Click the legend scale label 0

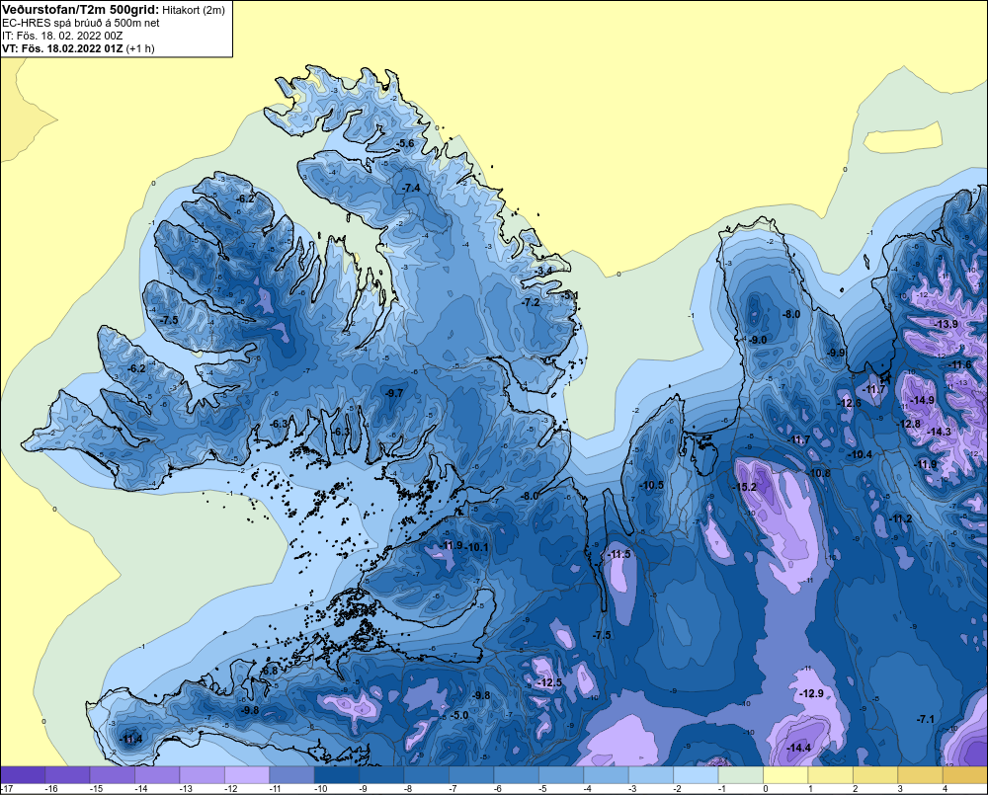click(766, 789)
